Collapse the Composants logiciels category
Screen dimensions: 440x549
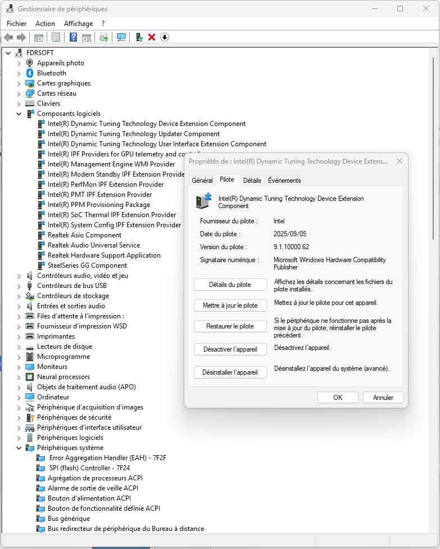19,114
